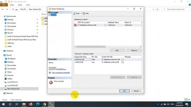Open Windows Start menu
Image resolution: width=191 pixels, height=107 pixels.
point(3,104)
